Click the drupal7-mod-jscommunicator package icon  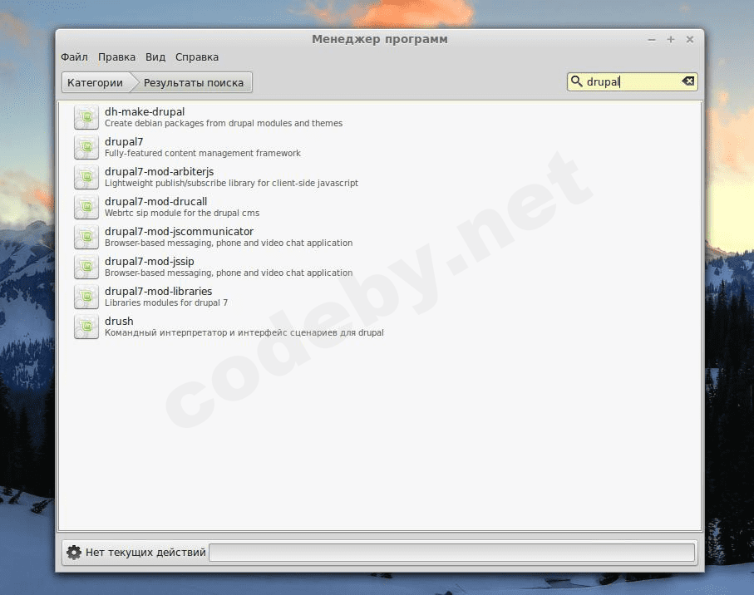86,237
